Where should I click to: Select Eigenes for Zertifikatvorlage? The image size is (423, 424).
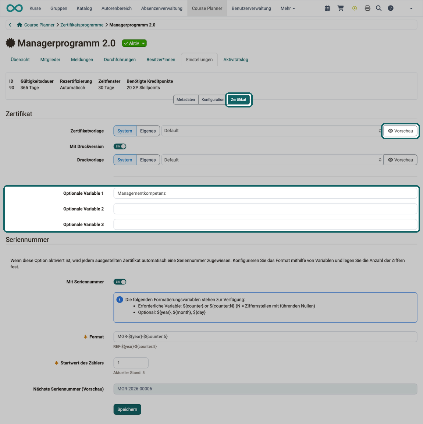pos(148,131)
